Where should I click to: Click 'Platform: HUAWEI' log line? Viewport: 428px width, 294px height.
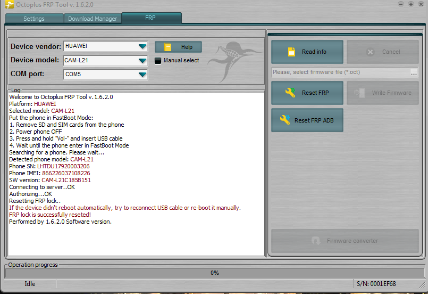[x=32, y=104]
